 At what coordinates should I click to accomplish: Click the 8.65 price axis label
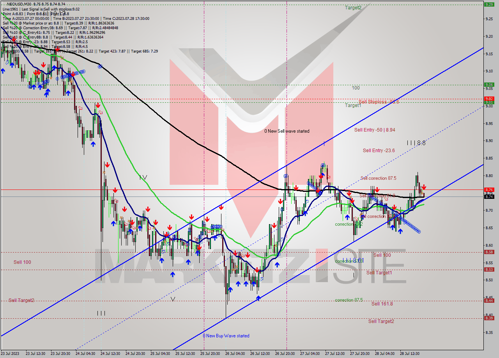(489, 228)
